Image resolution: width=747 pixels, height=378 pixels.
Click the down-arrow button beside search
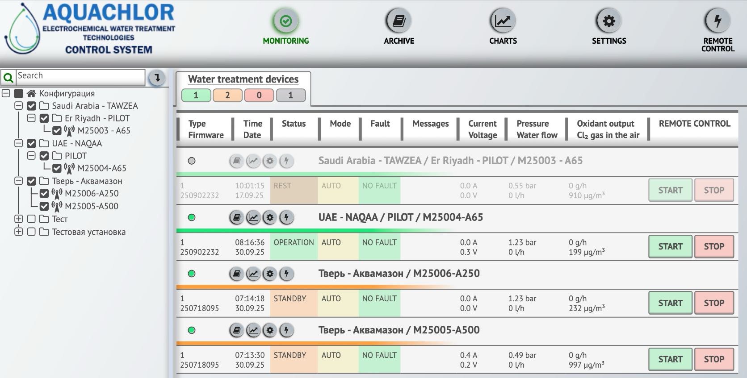[x=157, y=78]
